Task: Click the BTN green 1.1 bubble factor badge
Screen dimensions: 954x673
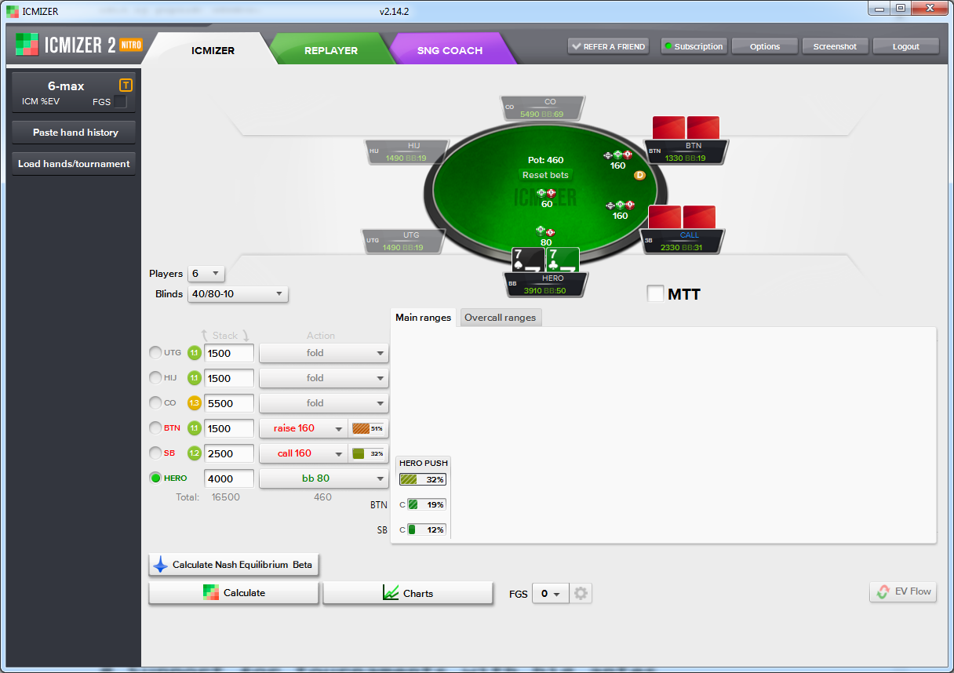Action: (195, 428)
